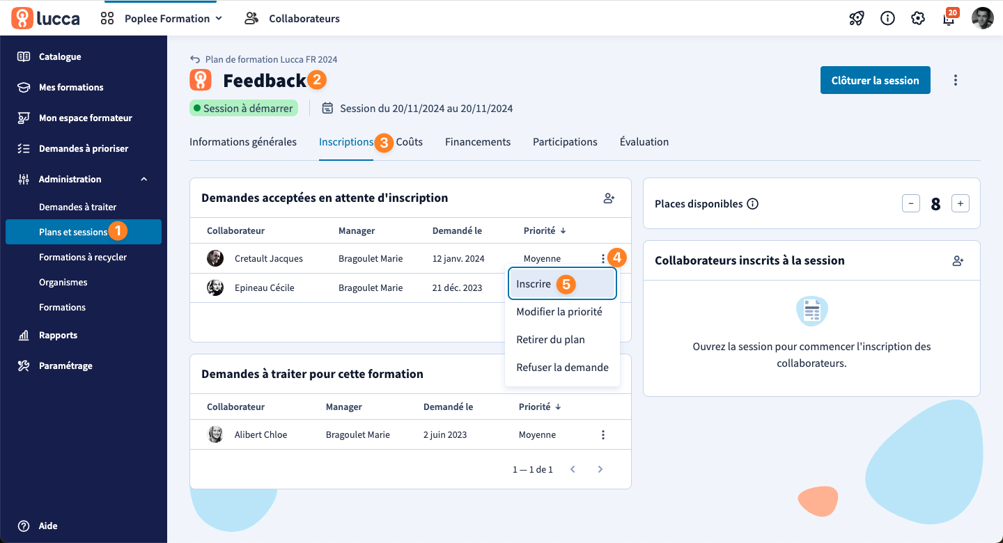1003x543 pixels.
Task: Click Session à démarrer status badge
Action: pyautogui.click(x=244, y=108)
